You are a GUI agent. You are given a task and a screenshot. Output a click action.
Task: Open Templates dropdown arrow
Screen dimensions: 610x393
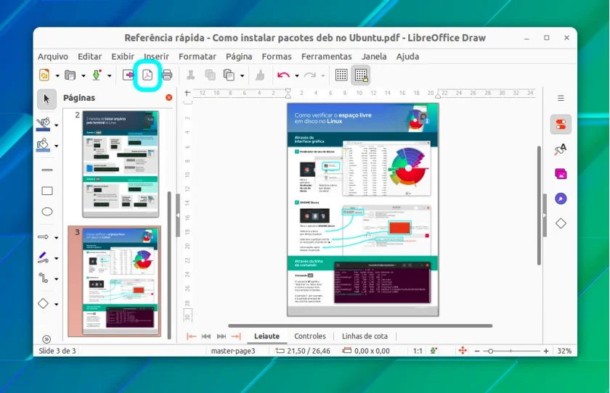pyautogui.click(x=84, y=75)
